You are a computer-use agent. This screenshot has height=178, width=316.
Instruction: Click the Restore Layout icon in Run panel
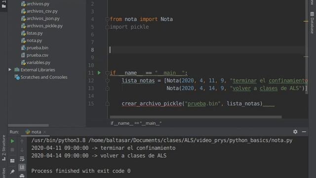coord(12,161)
